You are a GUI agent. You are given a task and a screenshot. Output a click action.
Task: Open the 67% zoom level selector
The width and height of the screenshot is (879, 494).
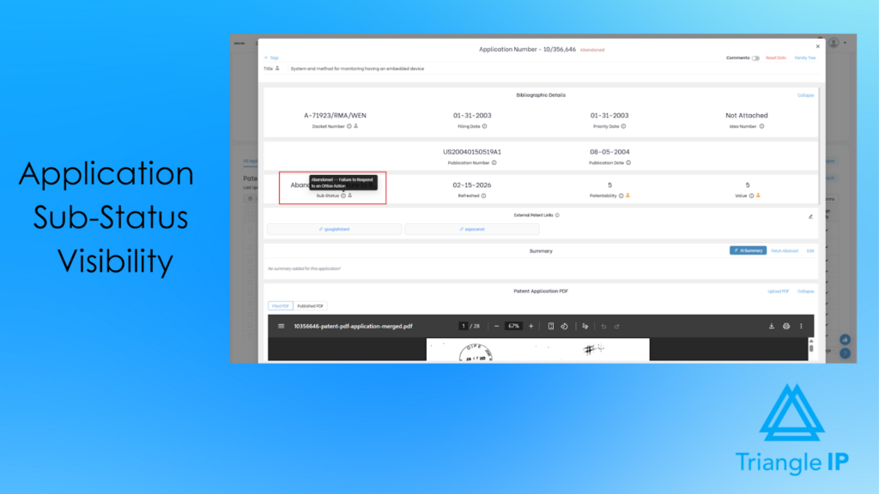click(513, 326)
